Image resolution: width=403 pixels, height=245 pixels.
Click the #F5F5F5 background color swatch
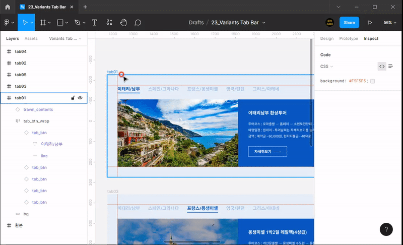[372, 81]
